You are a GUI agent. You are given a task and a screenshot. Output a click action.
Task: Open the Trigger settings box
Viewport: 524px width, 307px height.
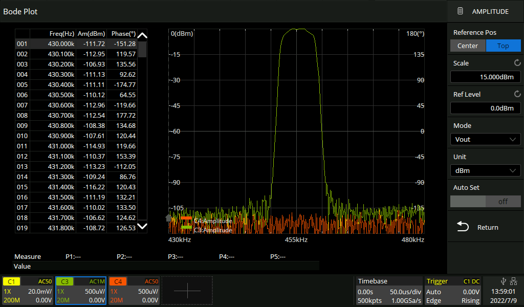click(453, 291)
